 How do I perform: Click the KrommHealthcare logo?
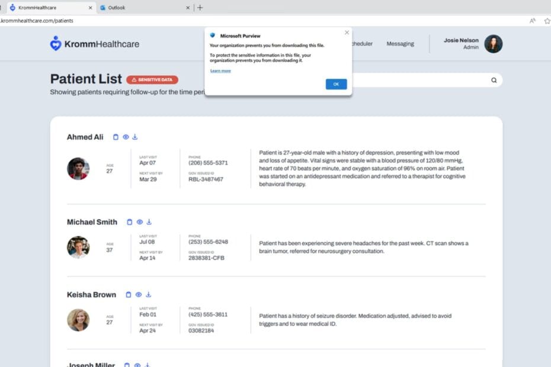(95, 44)
